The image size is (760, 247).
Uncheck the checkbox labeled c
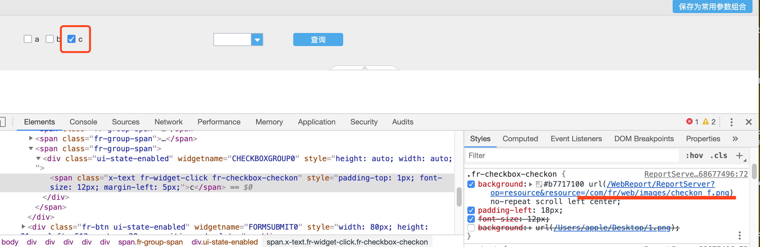[x=71, y=39]
